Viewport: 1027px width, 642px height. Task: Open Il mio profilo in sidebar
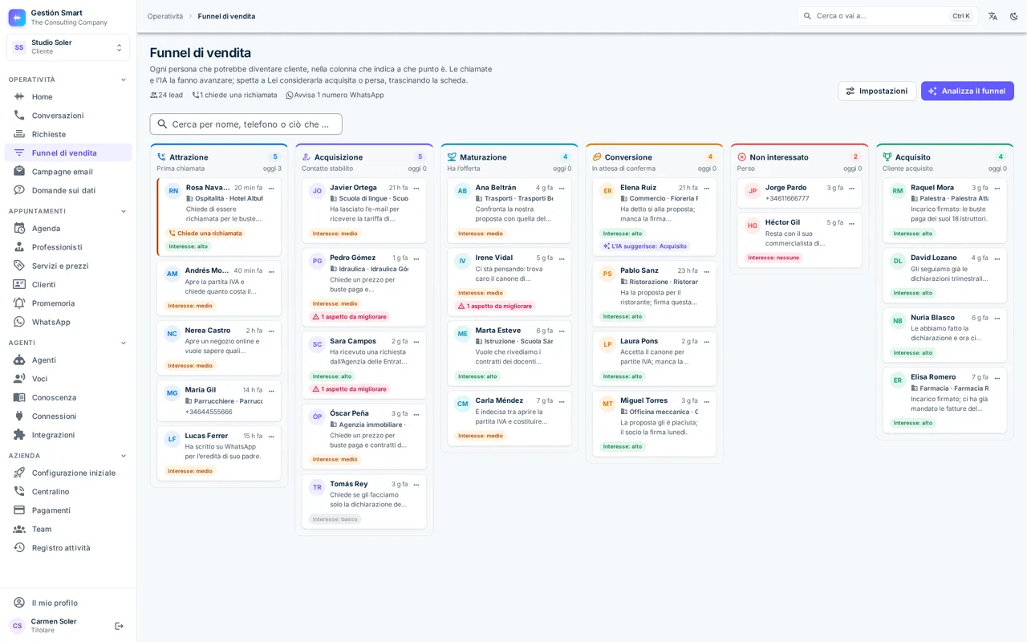(68, 603)
